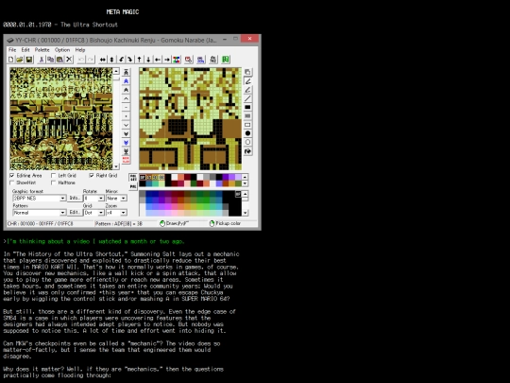Screen dimensions: 510x383
Task: Click the green grid icon in toolbar
Action: pos(226,60)
